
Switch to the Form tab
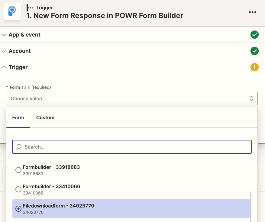[18, 117]
